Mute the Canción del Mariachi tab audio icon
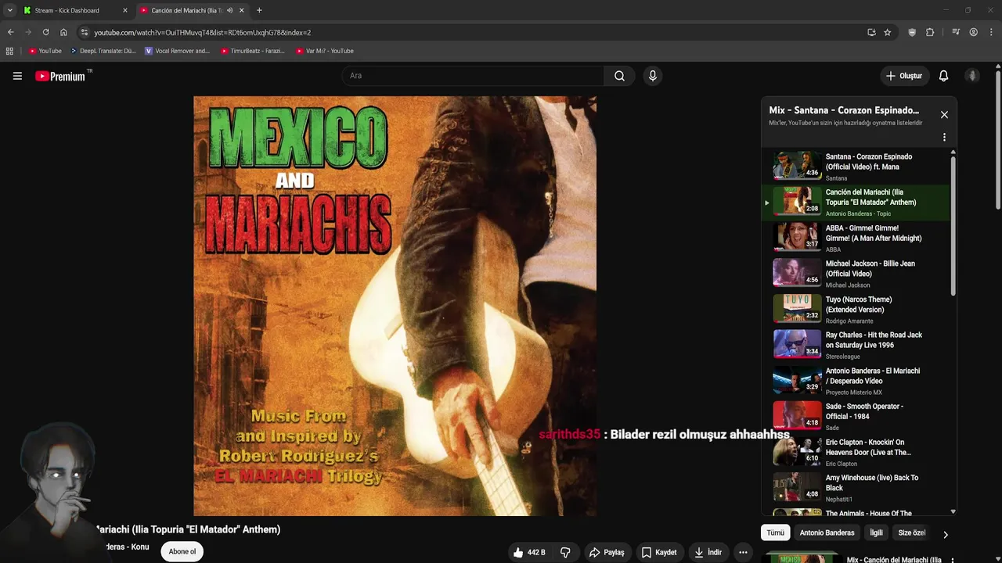The width and height of the screenshot is (1002, 563). coord(229,10)
